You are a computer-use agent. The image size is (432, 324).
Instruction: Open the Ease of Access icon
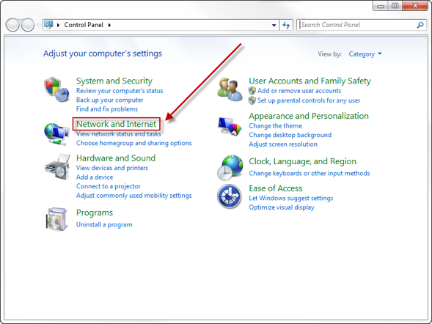pyautogui.click(x=230, y=196)
